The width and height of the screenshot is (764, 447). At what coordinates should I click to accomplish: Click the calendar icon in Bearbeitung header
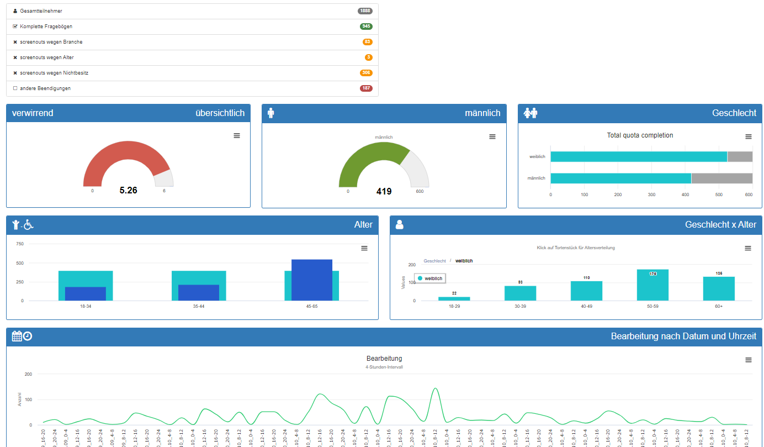(17, 336)
